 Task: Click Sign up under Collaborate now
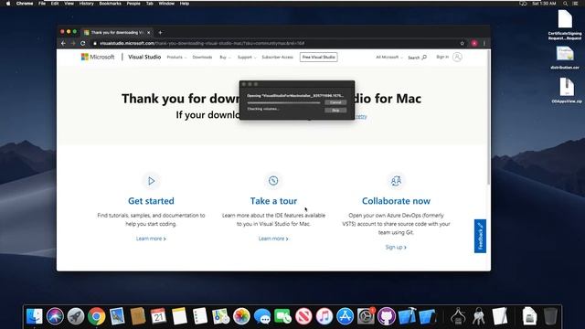tap(396, 247)
